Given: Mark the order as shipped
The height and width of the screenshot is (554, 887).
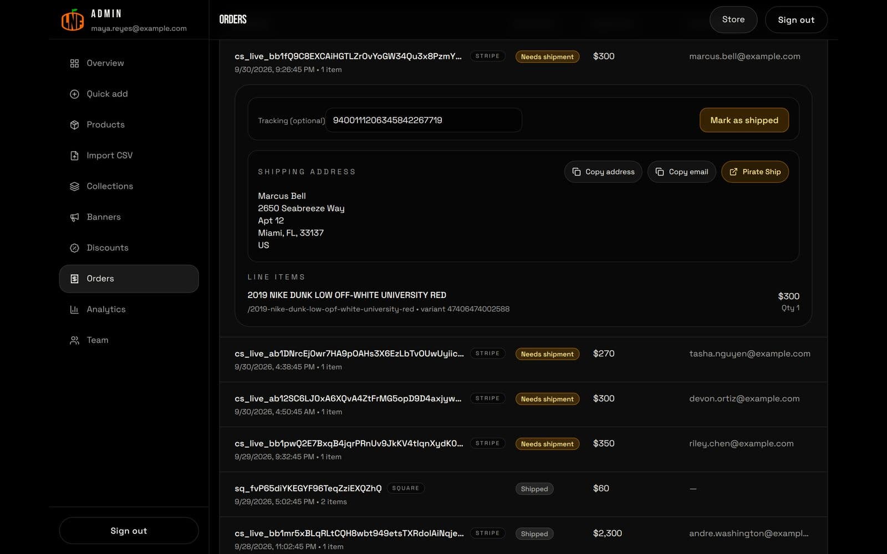Looking at the screenshot, I should [x=744, y=120].
